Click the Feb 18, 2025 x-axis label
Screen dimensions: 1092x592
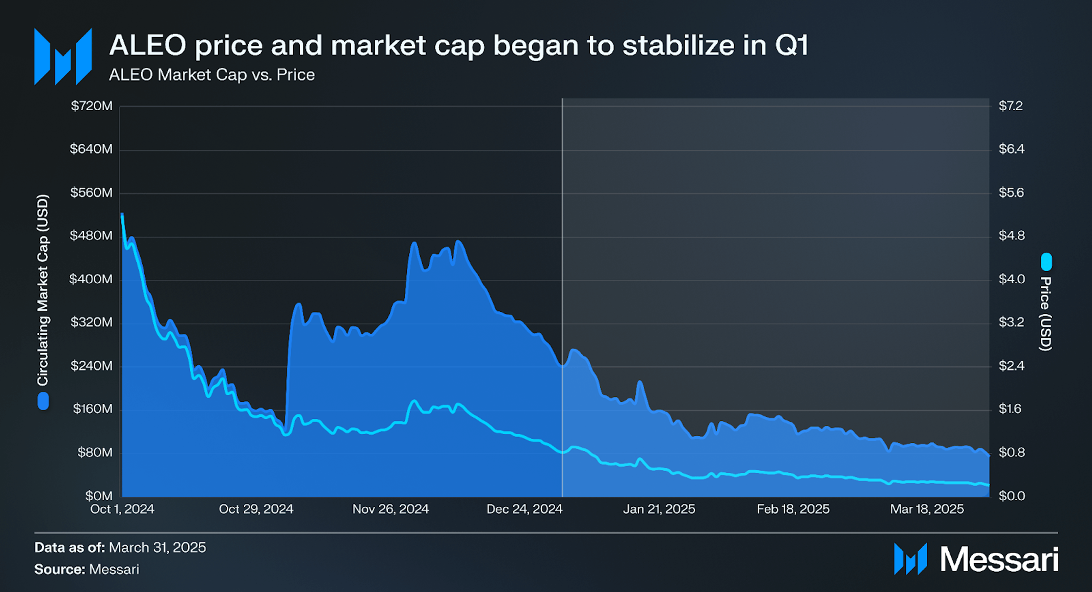click(793, 509)
